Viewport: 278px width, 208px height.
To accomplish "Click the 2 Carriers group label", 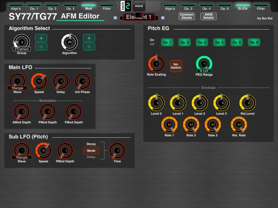I will point(22,49).
